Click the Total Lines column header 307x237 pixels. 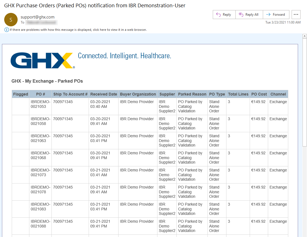(x=238, y=94)
